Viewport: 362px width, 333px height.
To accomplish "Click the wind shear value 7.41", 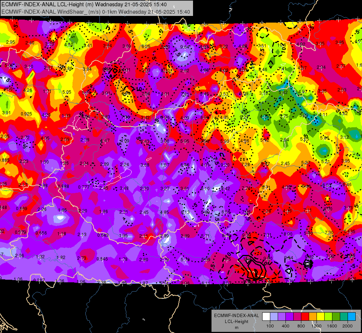I will pos(283,68).
